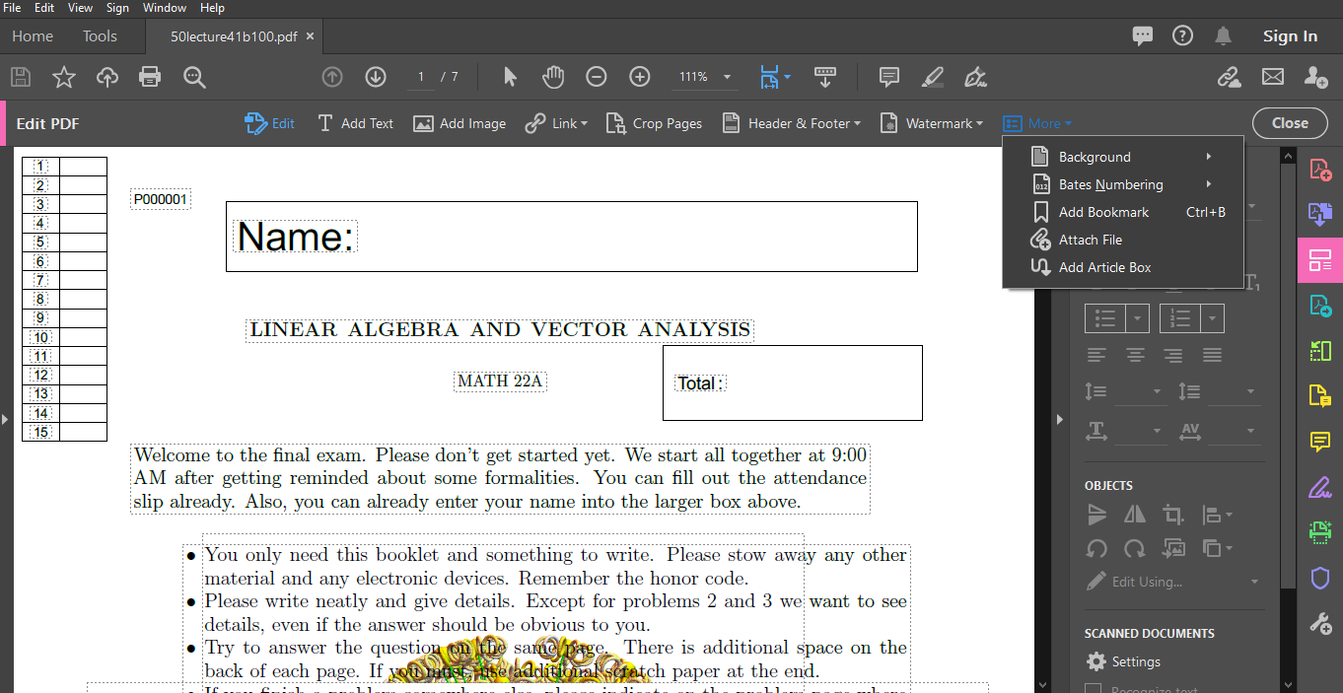Open Comment tool in right sidebar

point(1319,442)
